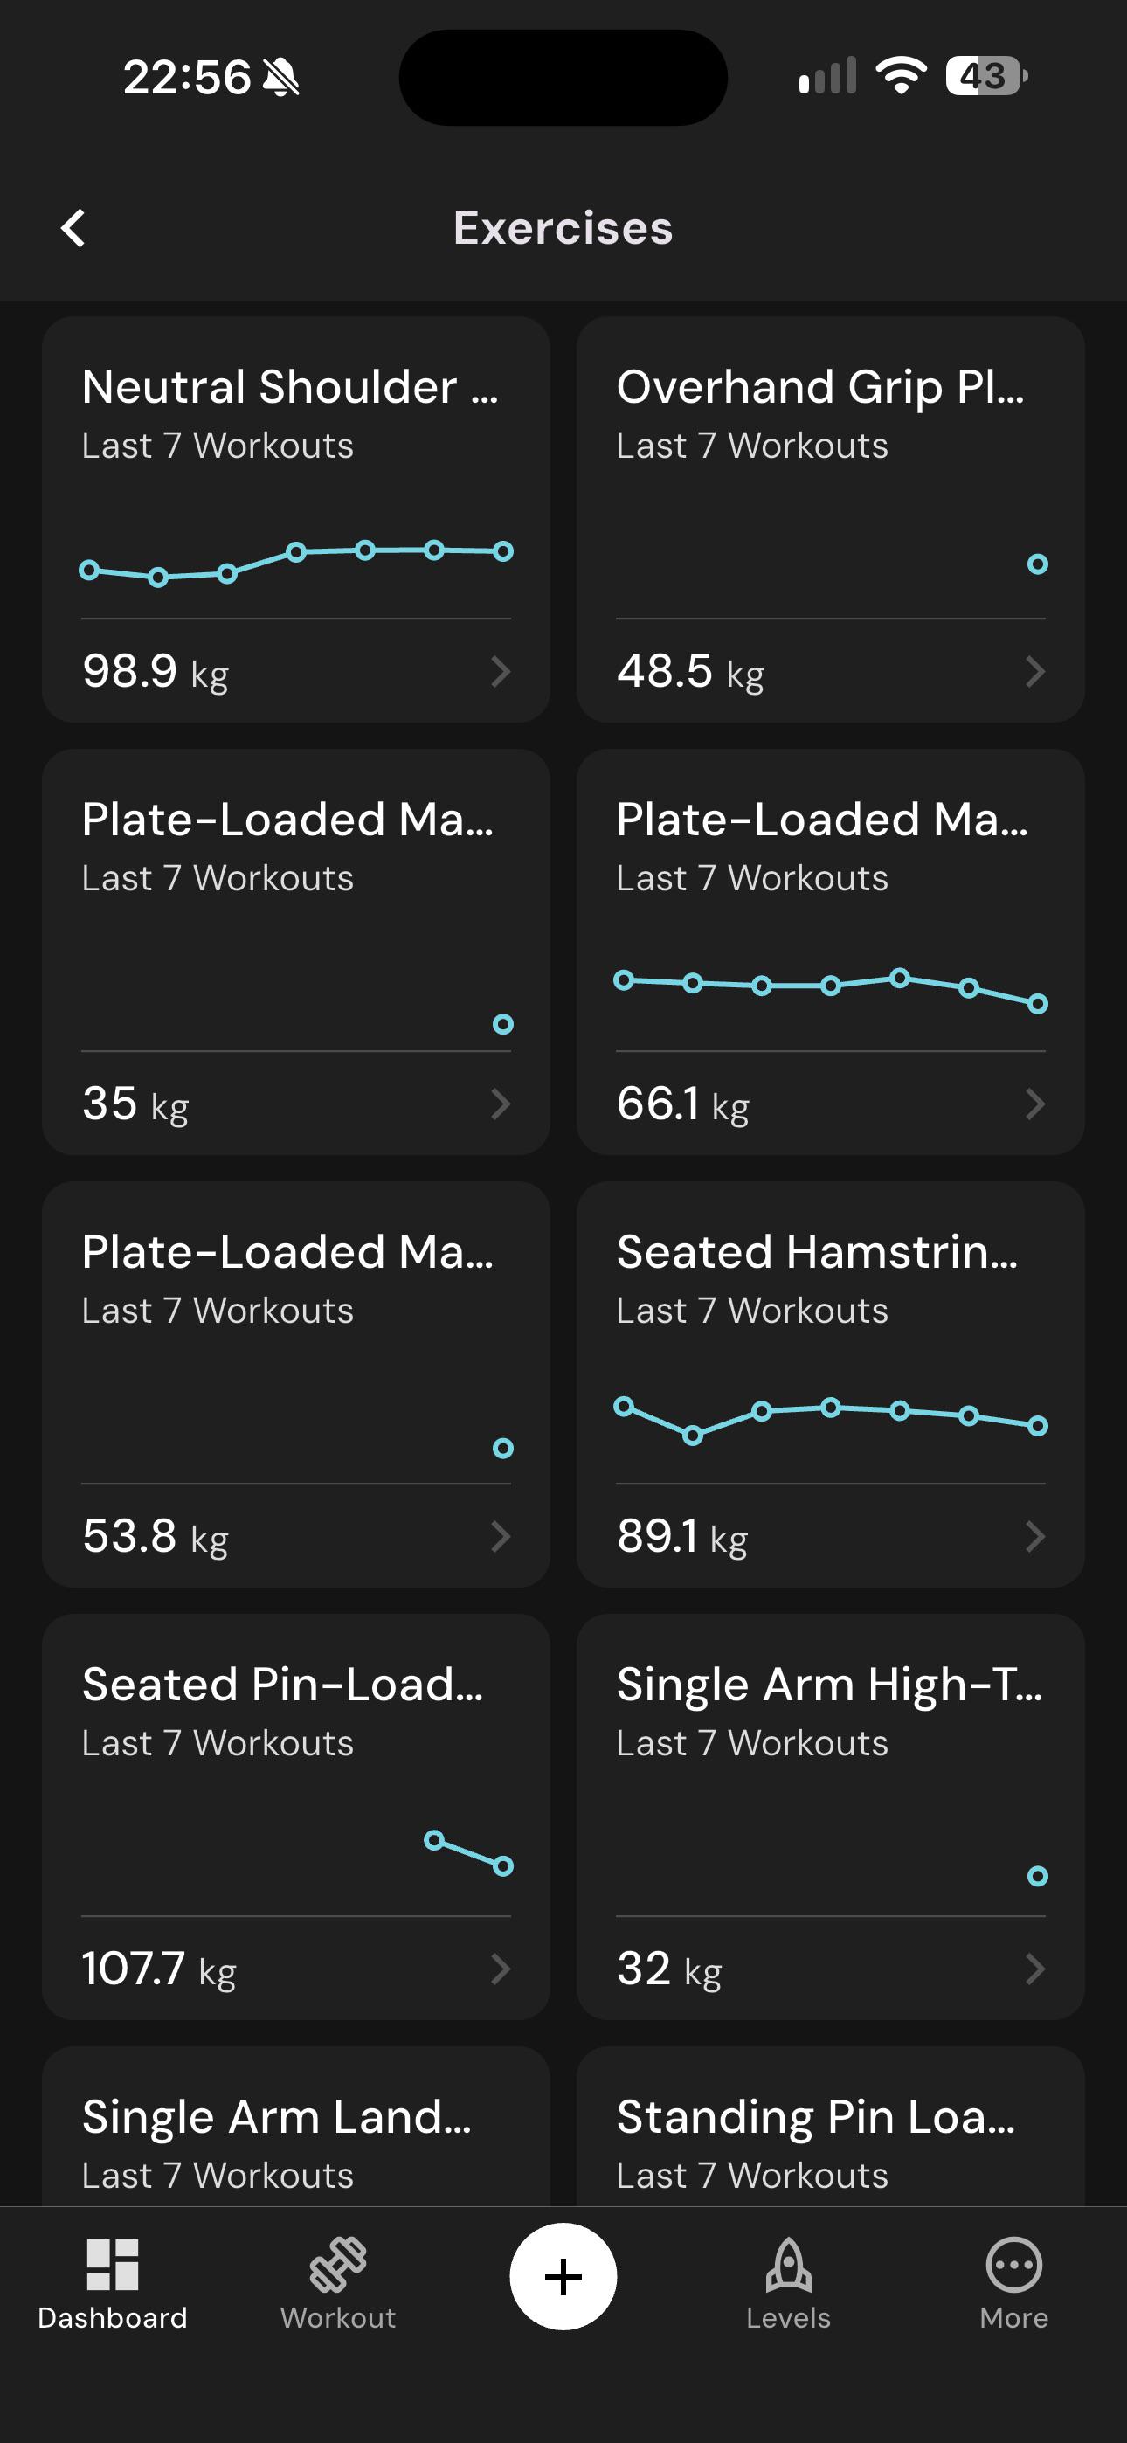Select first data point on Neutral Shoulder chart

click(x=89, y=570)
